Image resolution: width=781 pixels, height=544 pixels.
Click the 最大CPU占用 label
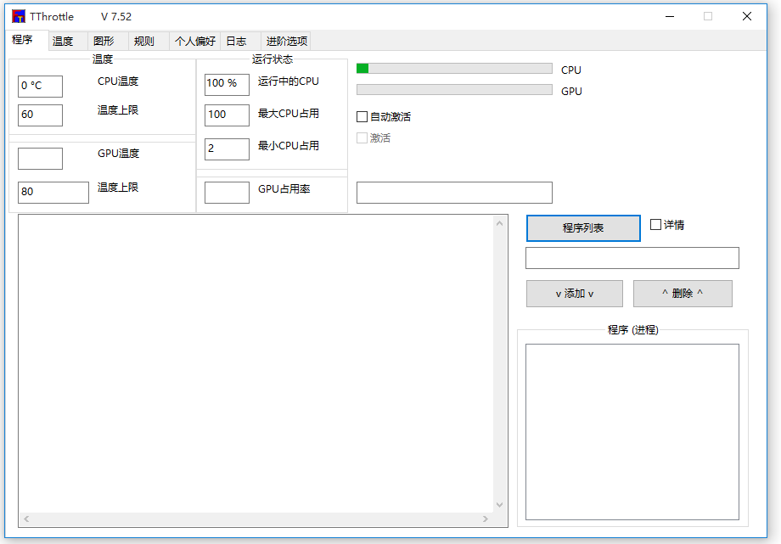(x=289, y=114)
